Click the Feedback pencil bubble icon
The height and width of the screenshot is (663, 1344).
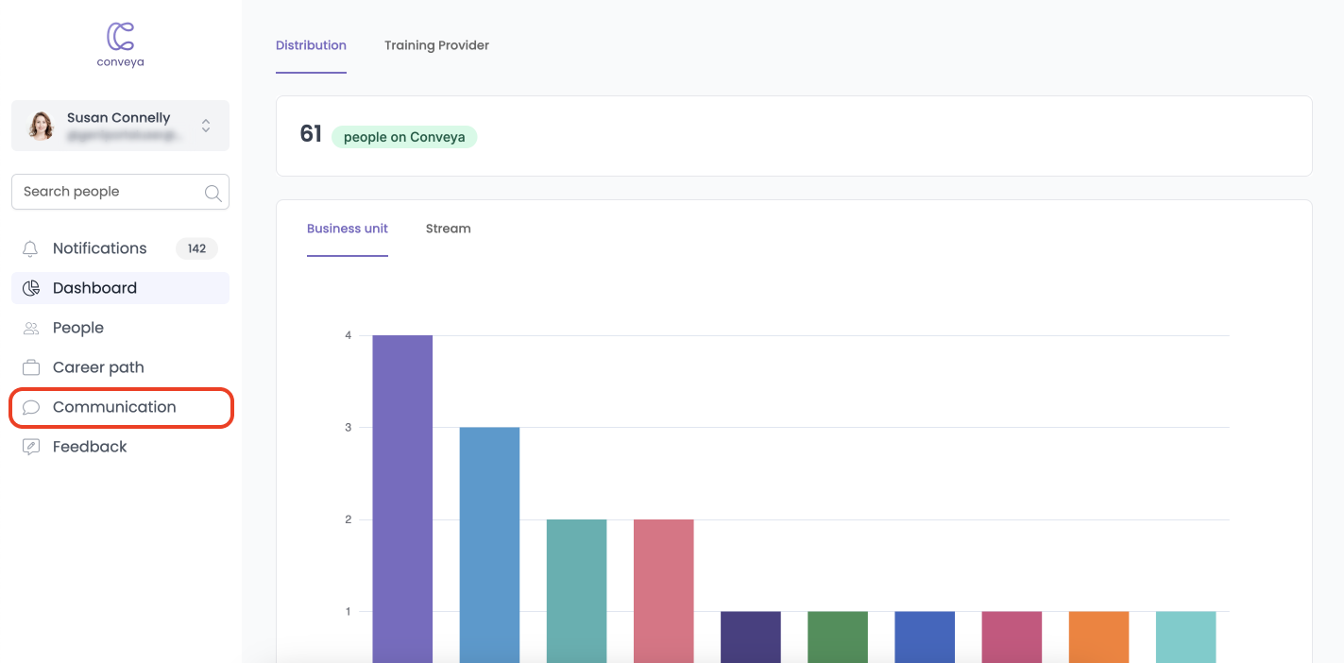coord(31,447)
